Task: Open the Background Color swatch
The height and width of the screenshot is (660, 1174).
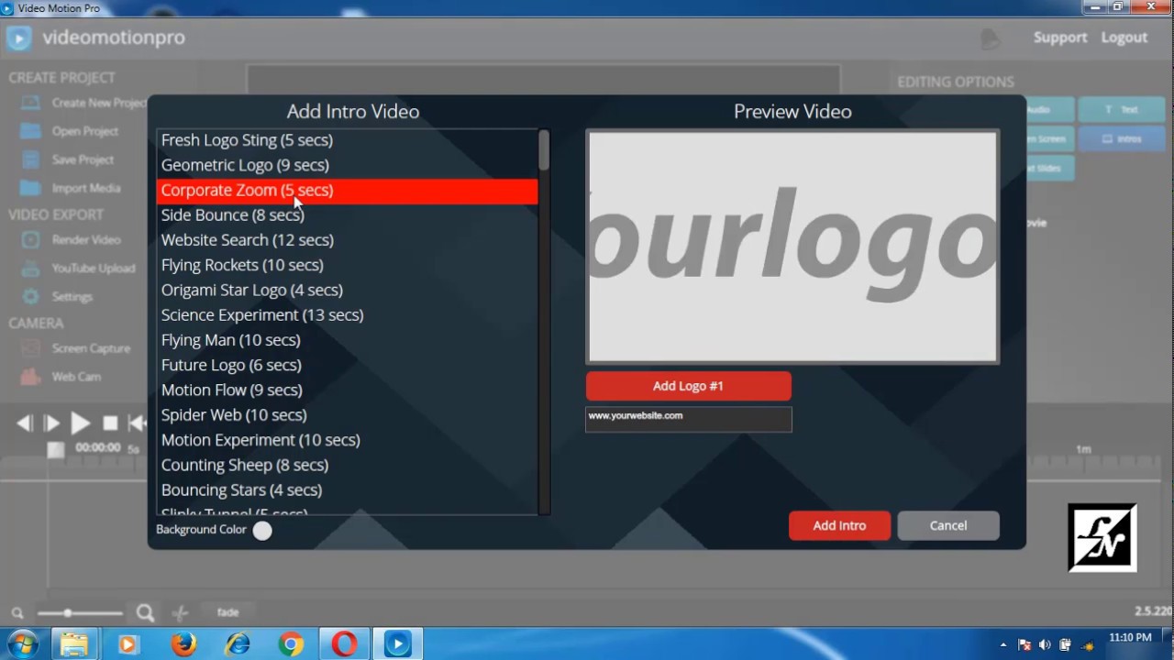Action: (x=262, y=530)
